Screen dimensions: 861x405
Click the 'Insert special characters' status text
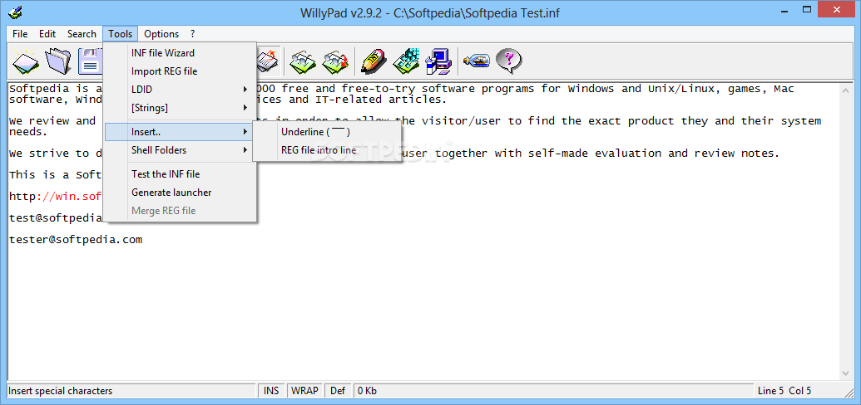click(x=61, y=391)
